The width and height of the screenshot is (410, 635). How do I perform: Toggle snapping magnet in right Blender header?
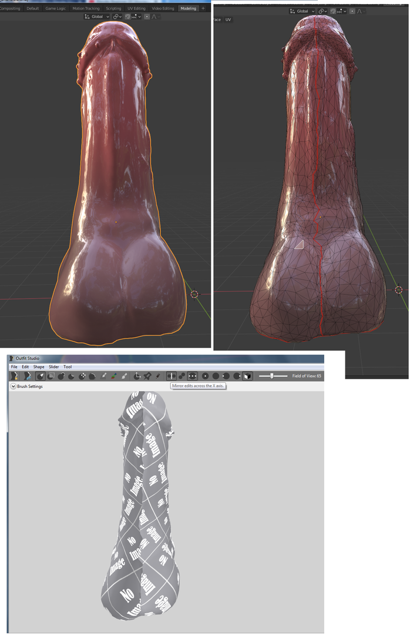click(332, 11)
